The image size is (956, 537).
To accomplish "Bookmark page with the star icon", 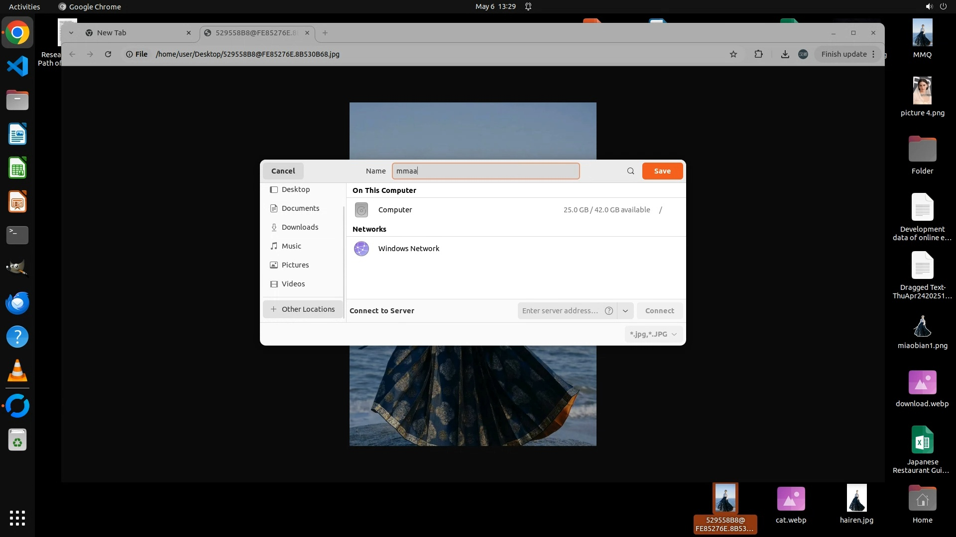I will click(733, 54).
